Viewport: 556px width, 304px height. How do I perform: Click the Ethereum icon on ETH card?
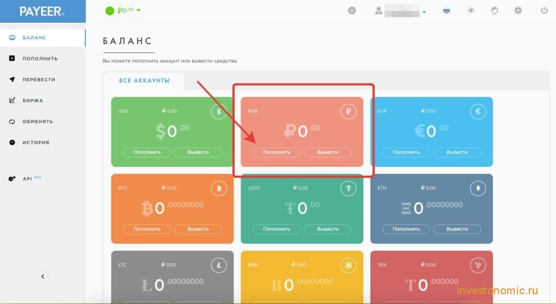pyautogui.click(x=478, y=188)
